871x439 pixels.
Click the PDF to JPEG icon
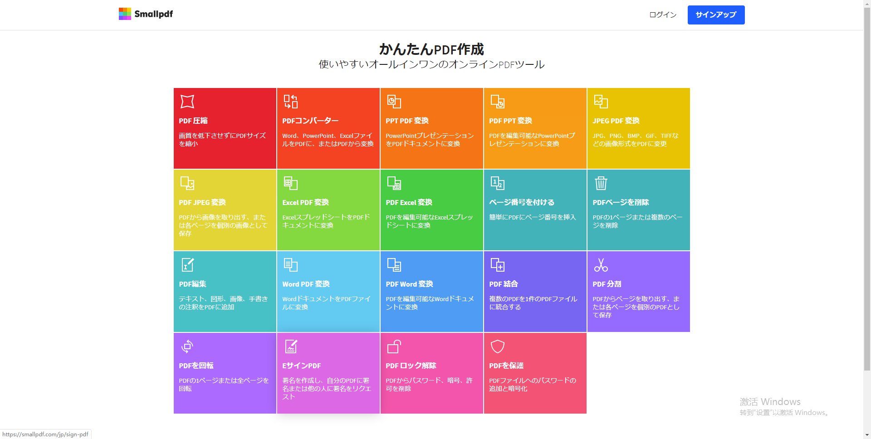pyautogui.click(x=187, y=183)
